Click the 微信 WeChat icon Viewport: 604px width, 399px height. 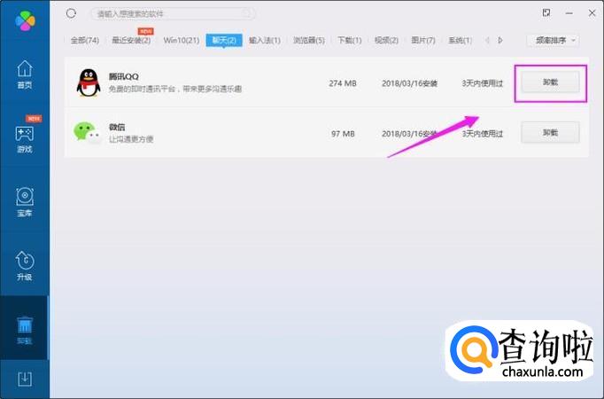pos(88,133)
